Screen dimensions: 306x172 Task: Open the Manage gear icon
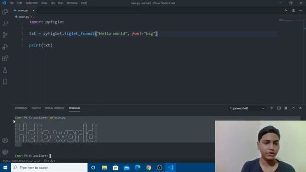coord(5,152)
